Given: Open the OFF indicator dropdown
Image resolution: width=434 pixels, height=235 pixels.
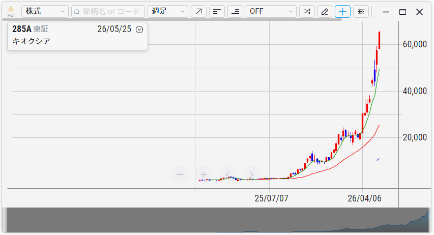Looking at the screenshot, I should pyautogui.click(x=271, y=11).
